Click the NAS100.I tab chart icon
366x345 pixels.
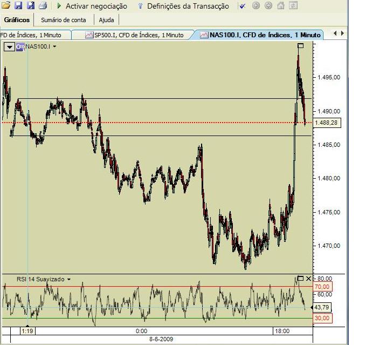point(204,35)
